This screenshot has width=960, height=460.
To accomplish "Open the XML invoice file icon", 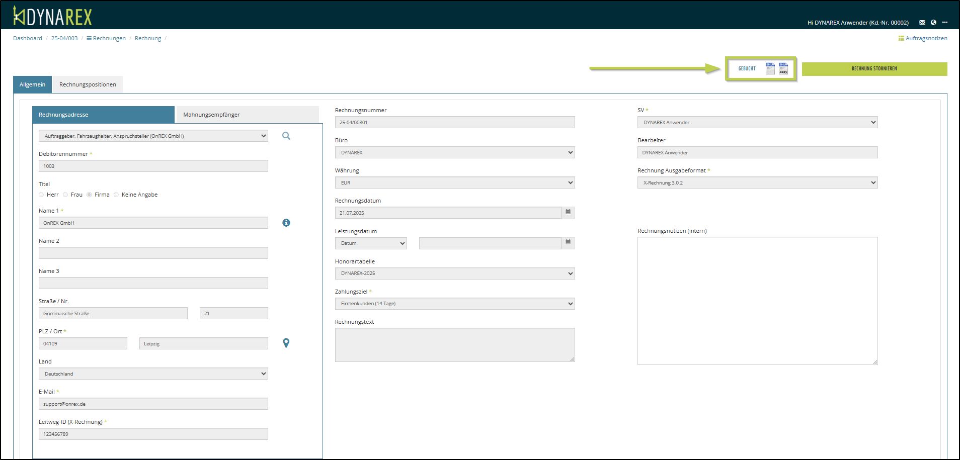I will 770,68.
